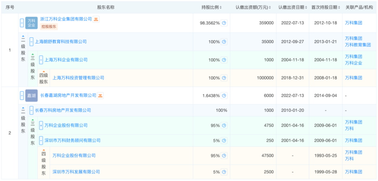Screen dimensions: 378x181
Task: Open equity structure icon next to 长春嘉湖房地产开发有限公司
Action: click(100, 96)
